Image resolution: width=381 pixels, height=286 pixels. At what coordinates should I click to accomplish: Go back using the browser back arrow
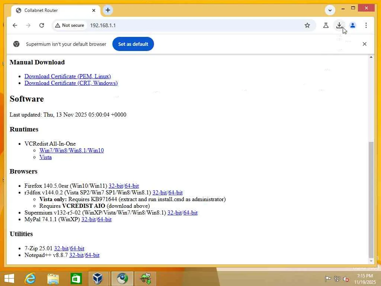(15, 25)
